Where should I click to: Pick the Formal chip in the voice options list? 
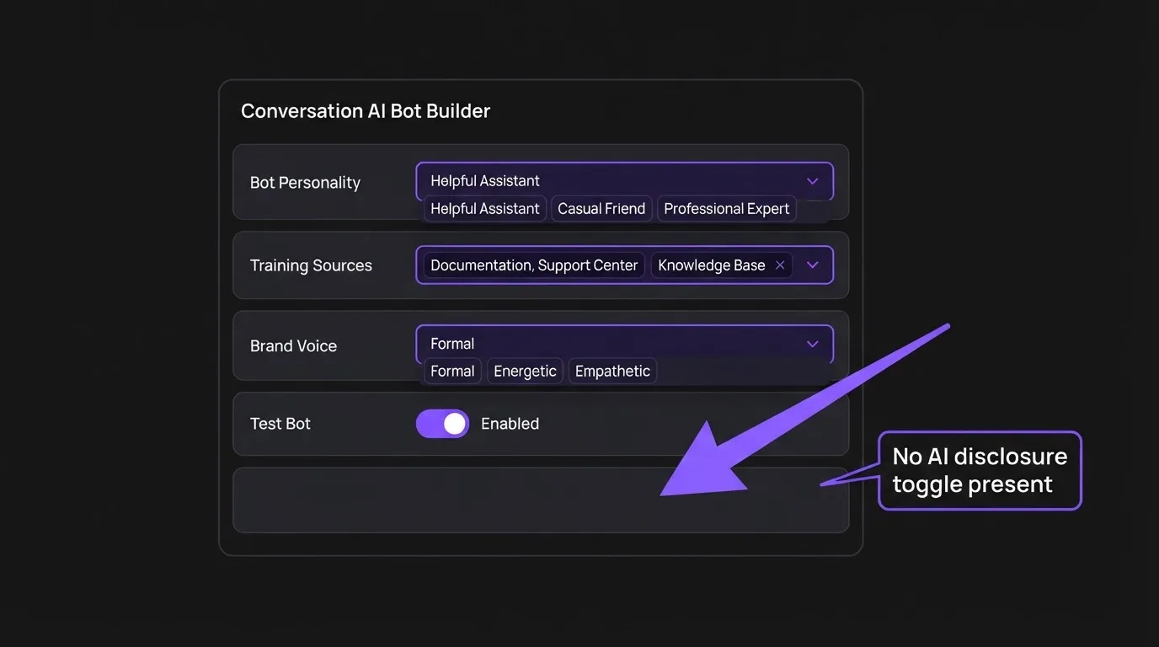452,372
